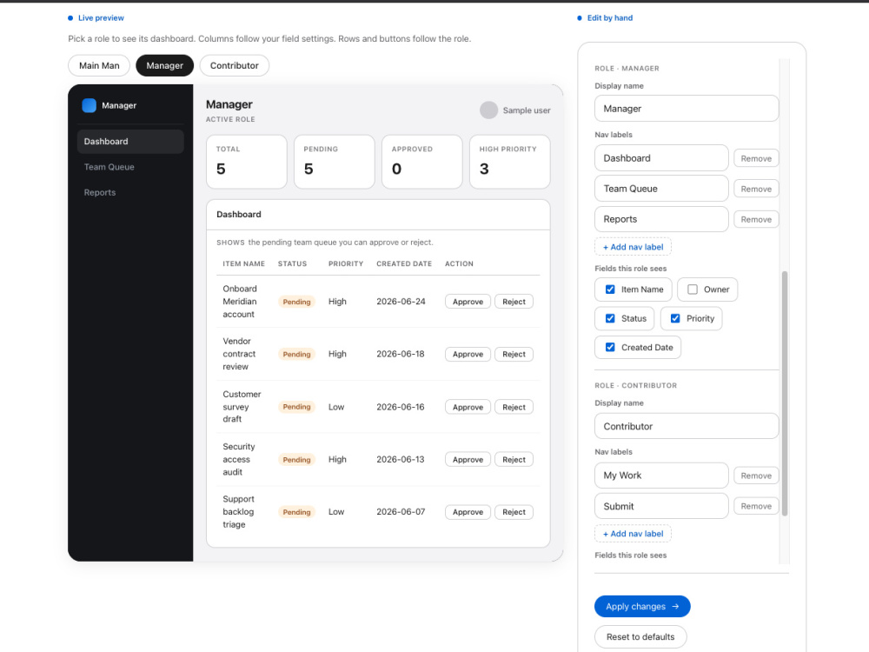Select the Manager role pill
Screen dimensions: 869x652
(164, 65)
